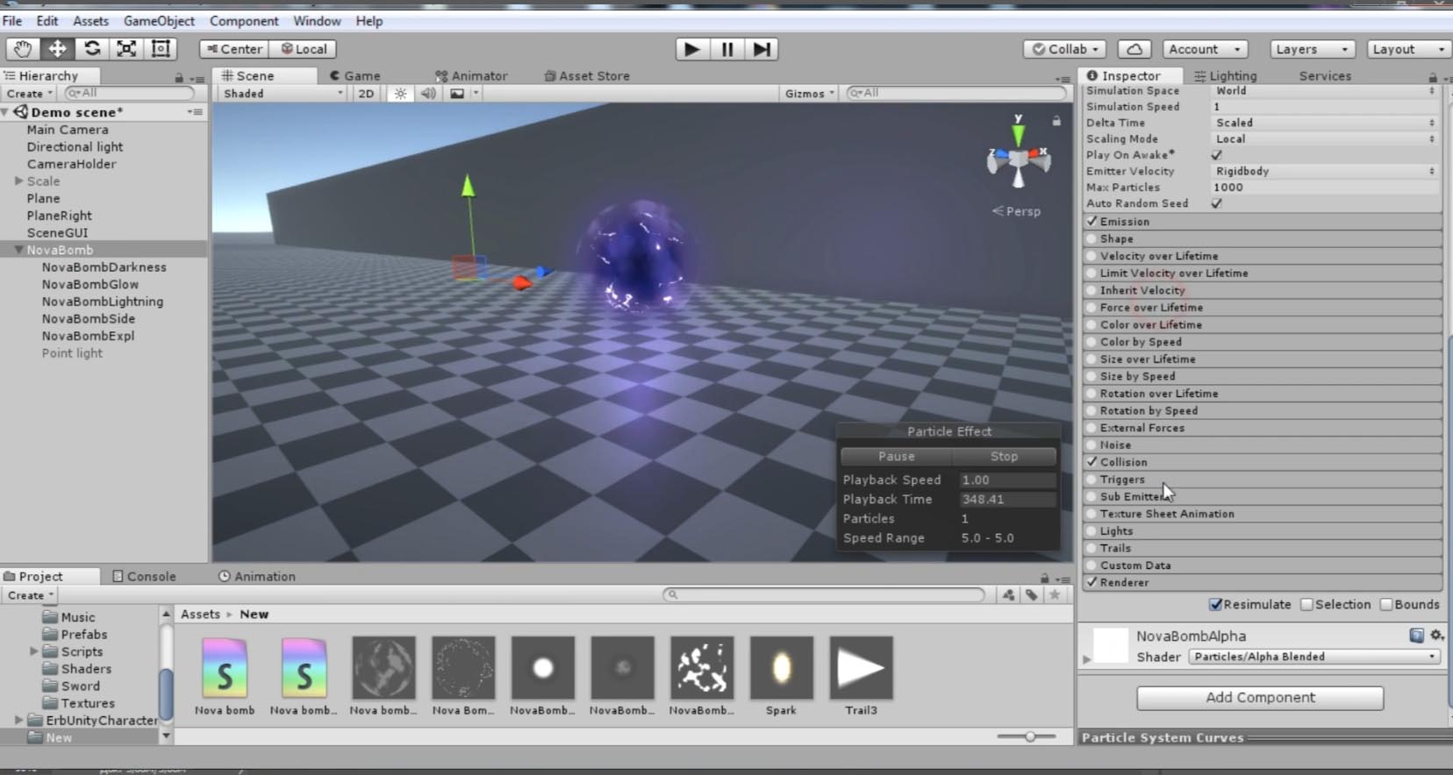Click the scene orientation gizmo

[x=1018, y=159]
